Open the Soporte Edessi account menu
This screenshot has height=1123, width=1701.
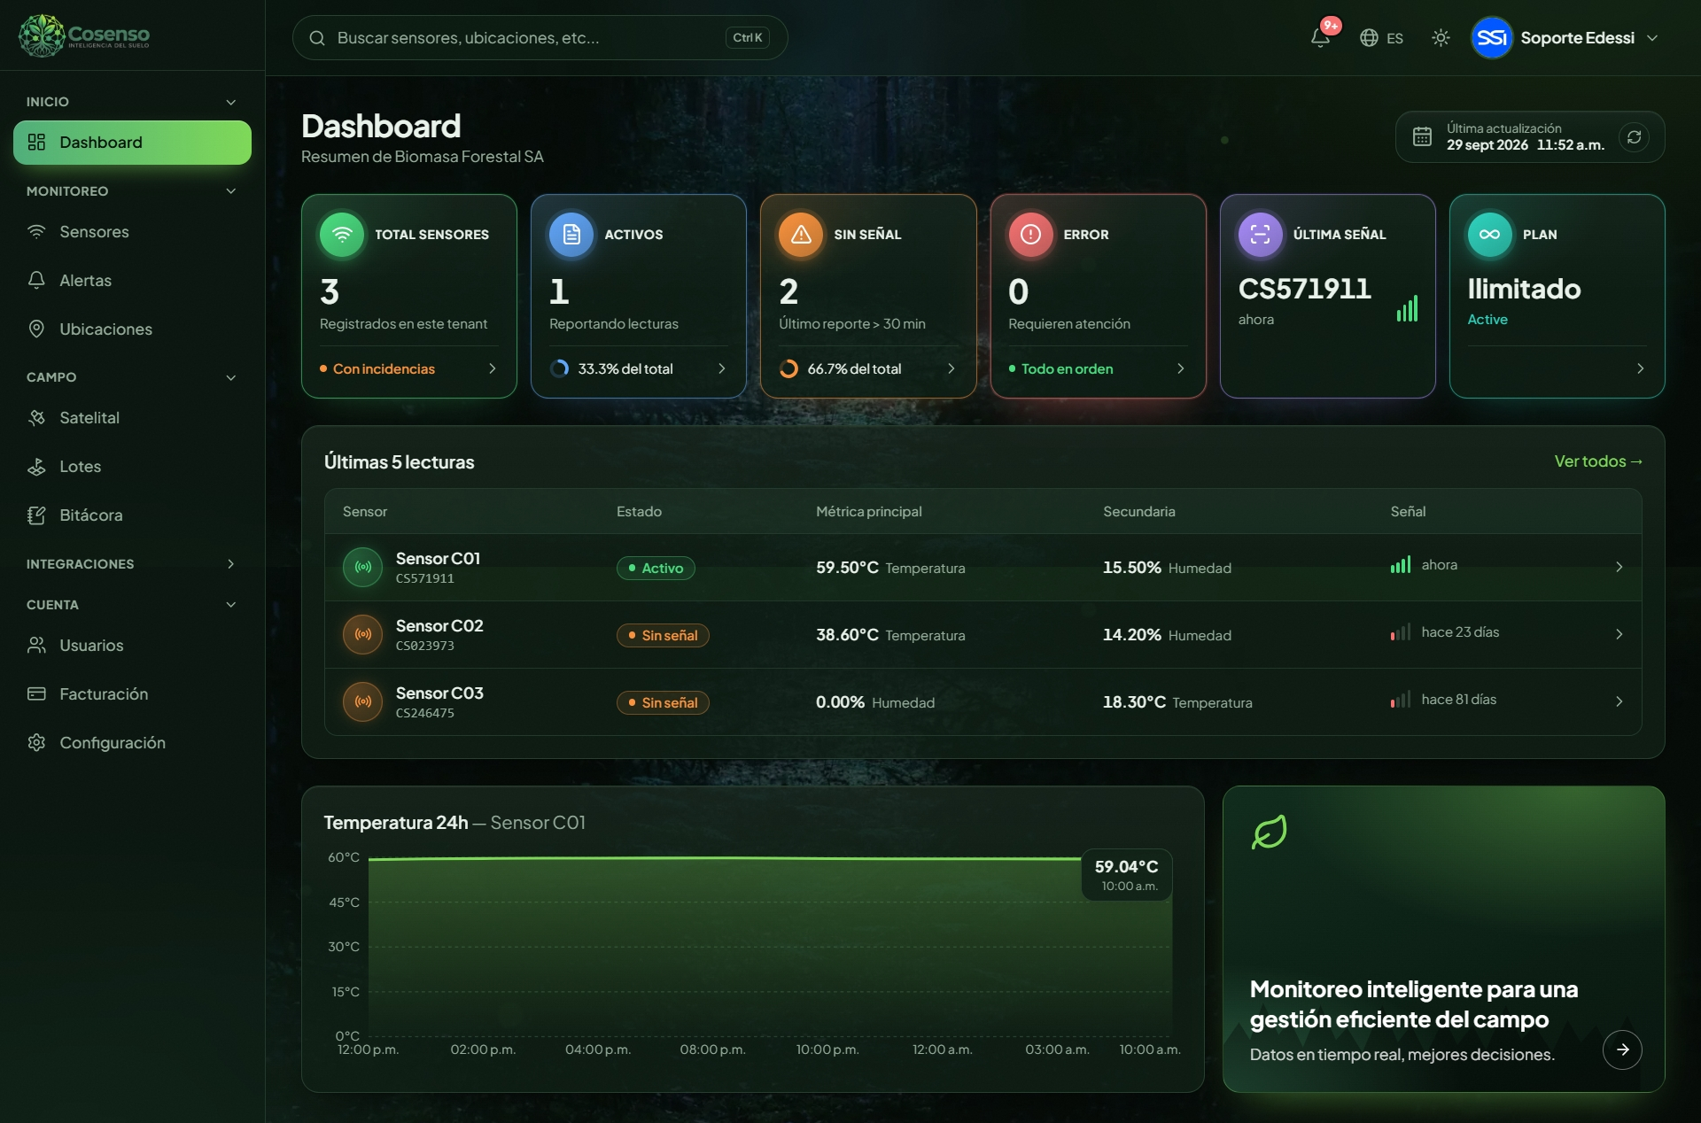tap(1565, 37)
